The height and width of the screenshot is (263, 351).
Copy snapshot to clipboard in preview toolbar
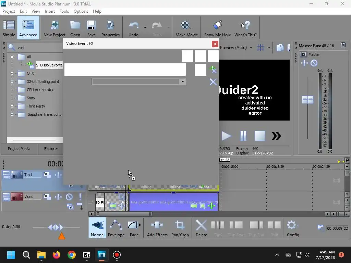pos(280,47)
